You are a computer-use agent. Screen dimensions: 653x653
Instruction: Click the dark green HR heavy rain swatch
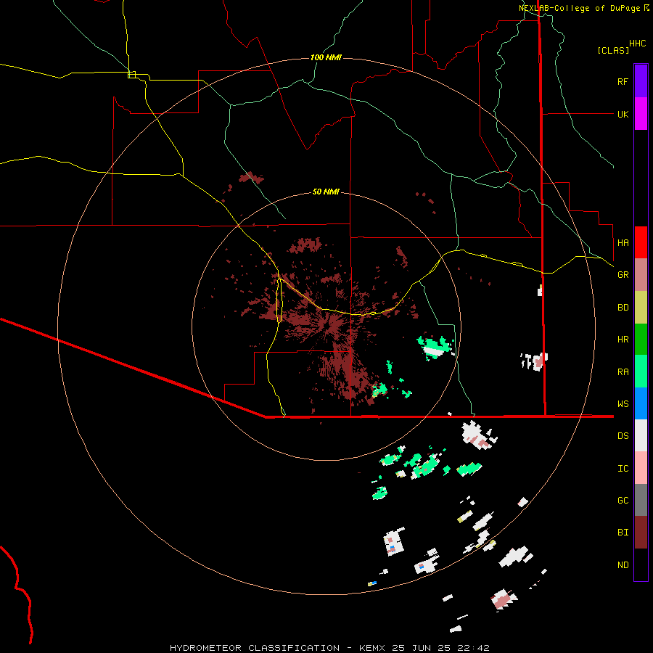[641, 340]
